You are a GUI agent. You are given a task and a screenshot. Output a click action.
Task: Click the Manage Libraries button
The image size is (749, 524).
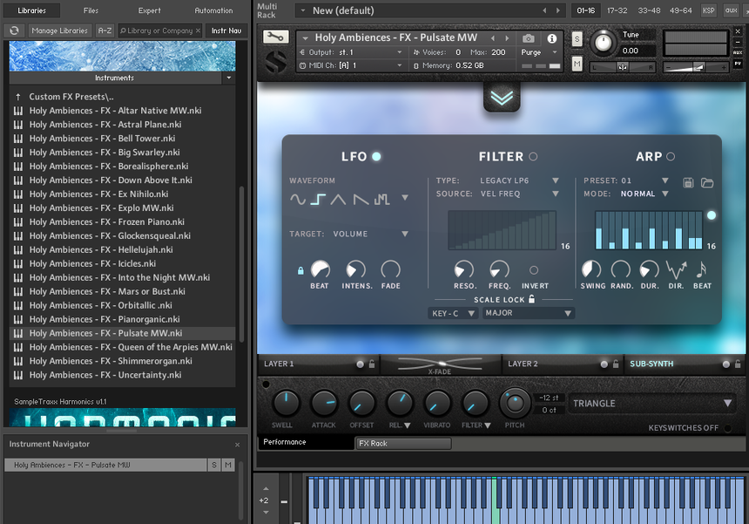tap(60, 31)
